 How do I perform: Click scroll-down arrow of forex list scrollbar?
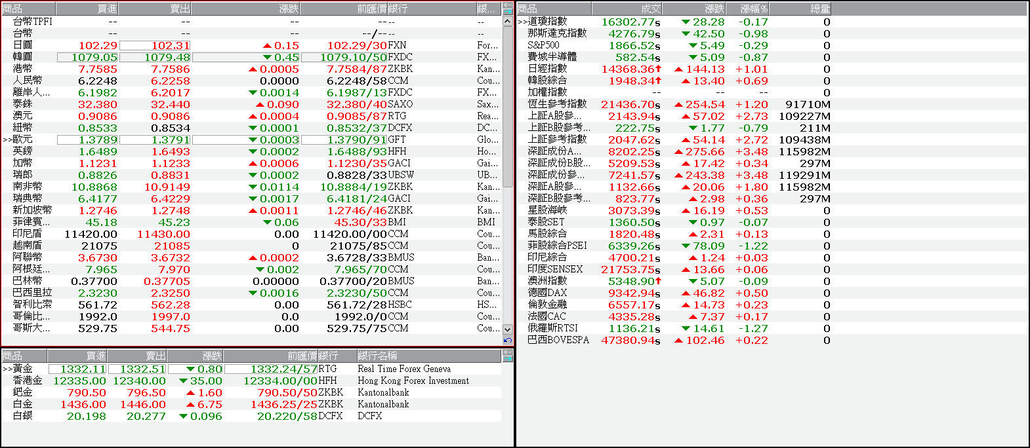click(x=507, y=329)
